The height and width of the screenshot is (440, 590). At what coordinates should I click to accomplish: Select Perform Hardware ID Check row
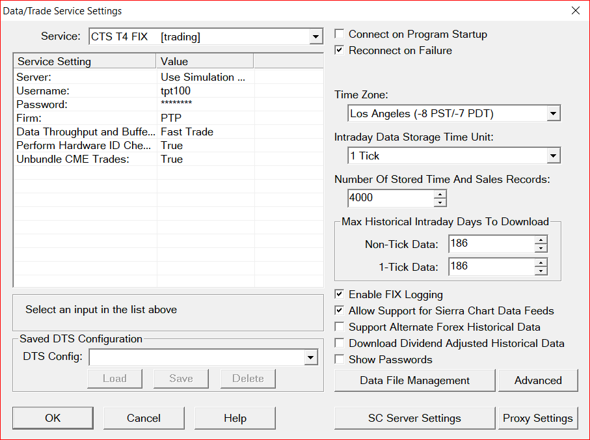pos(168,145)
